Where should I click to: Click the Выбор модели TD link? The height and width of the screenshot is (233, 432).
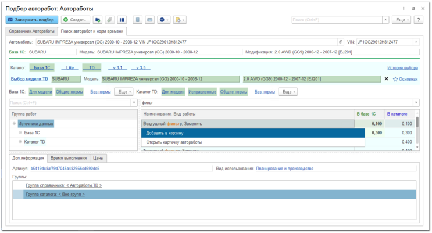(29, 79)
